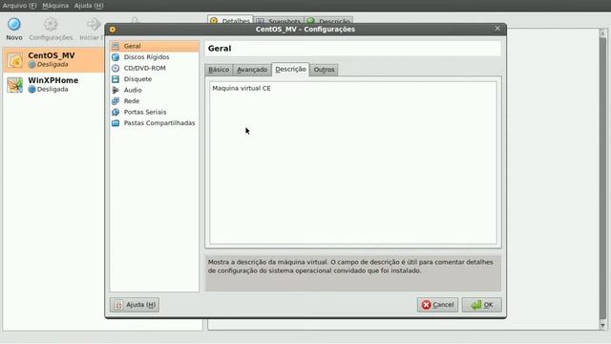Screen dimensions: 611x344
Task: Click the WinXPHome machine icon in the list
Action: point(15,85)
